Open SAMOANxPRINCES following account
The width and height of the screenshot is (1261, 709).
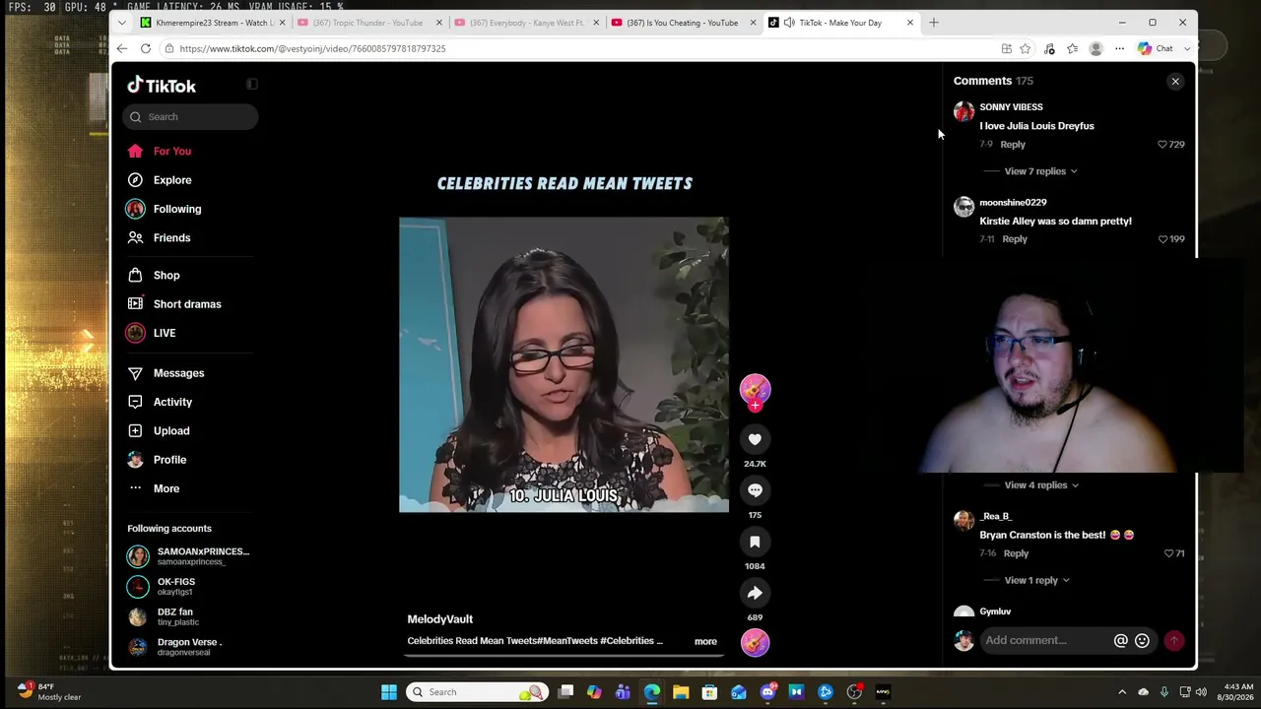189,556
